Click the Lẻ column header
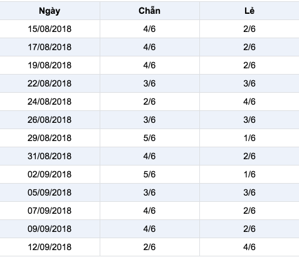Viewport: 299px width, 257px height. click(x=249, y=11)
